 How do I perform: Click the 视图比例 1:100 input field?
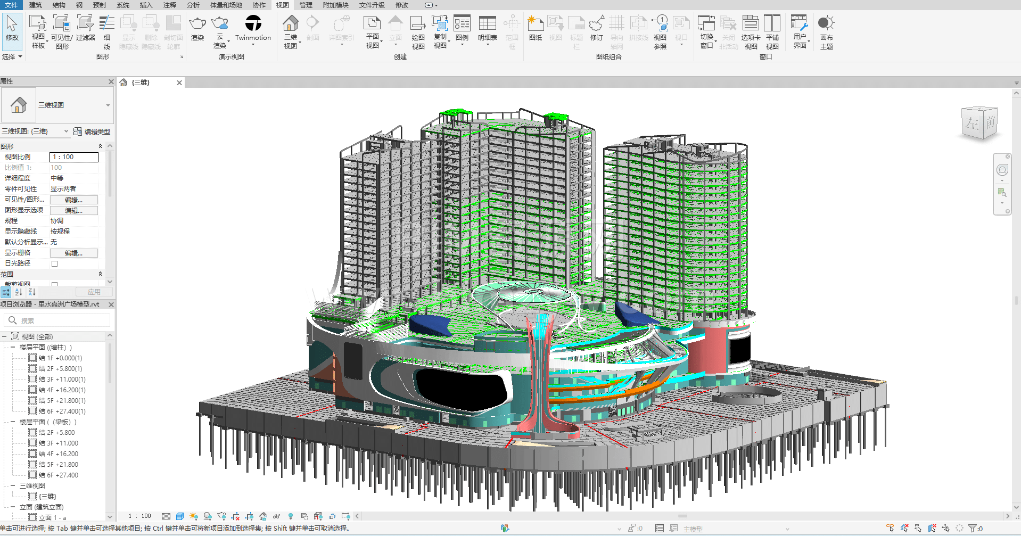pos(74,157)
